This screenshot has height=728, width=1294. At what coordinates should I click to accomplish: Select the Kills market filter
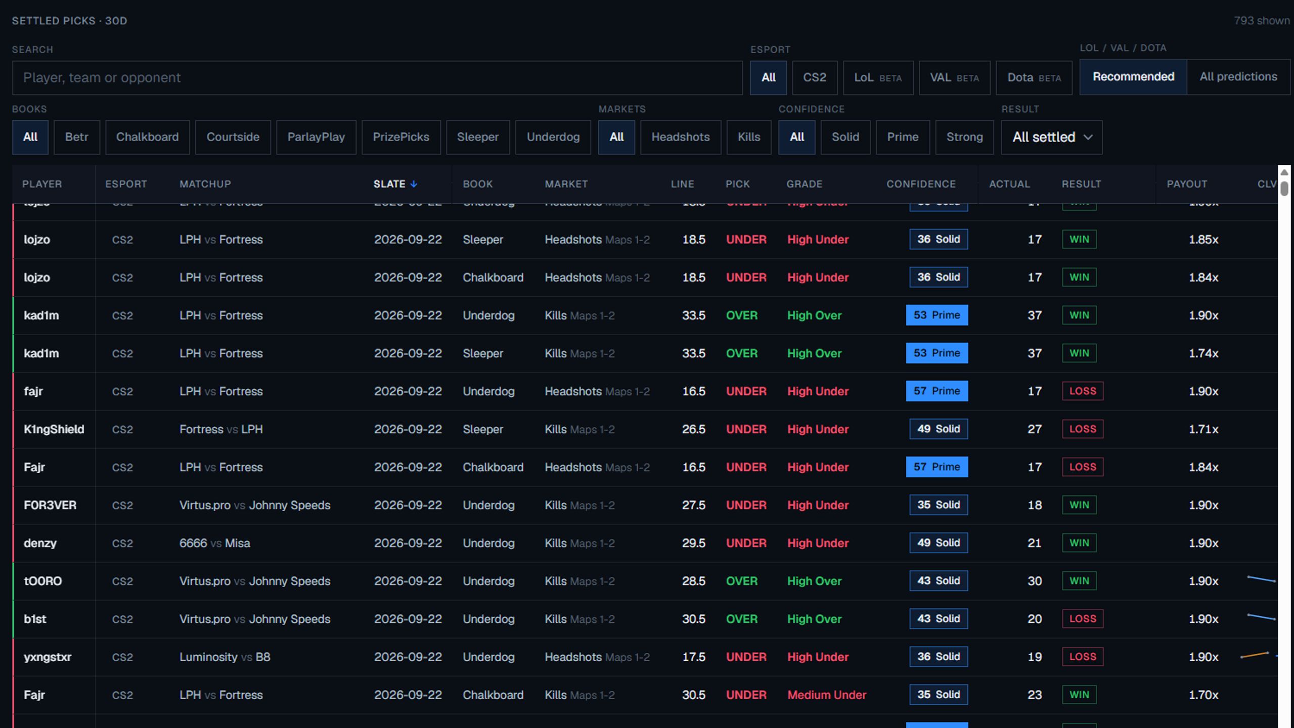click(748, 137)
